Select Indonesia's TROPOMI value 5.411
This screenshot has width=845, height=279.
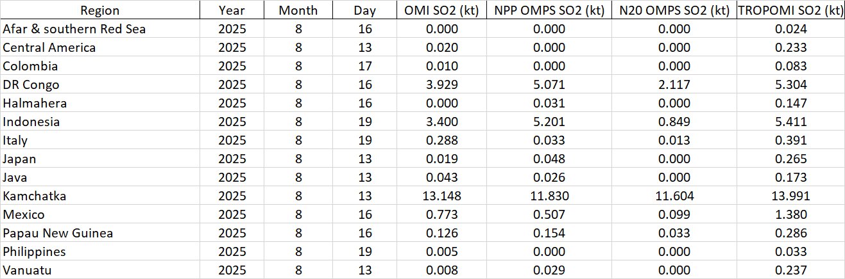pyautogui.click(x=790, y=122)
